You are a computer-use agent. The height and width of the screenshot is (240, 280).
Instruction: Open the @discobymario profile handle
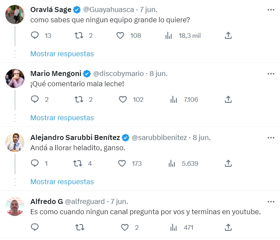[118, 74]
